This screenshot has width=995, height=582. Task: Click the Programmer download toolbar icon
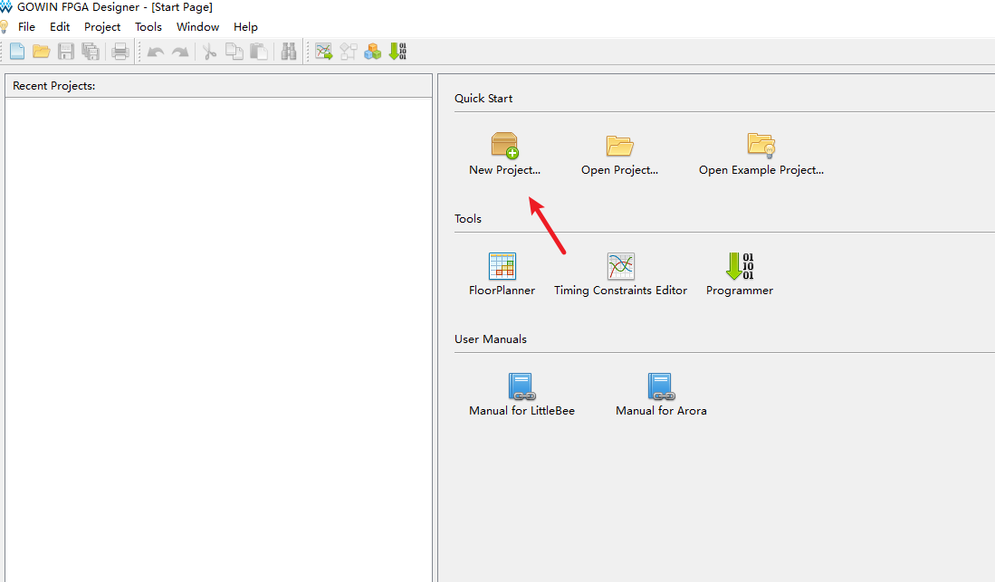pos(397,52)
